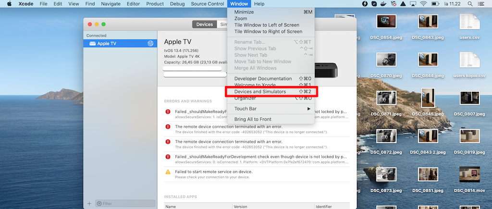The height and width of the screenshot is (209, 492).
Task: Click the Identifier column header
Action: click(x=332, y=207)
